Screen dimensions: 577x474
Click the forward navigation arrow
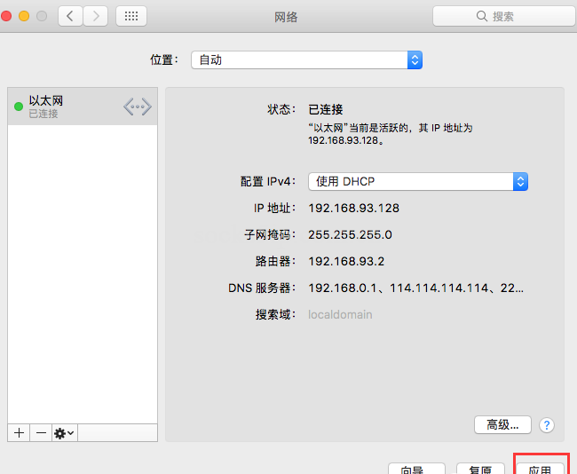[x=95, y=16]
